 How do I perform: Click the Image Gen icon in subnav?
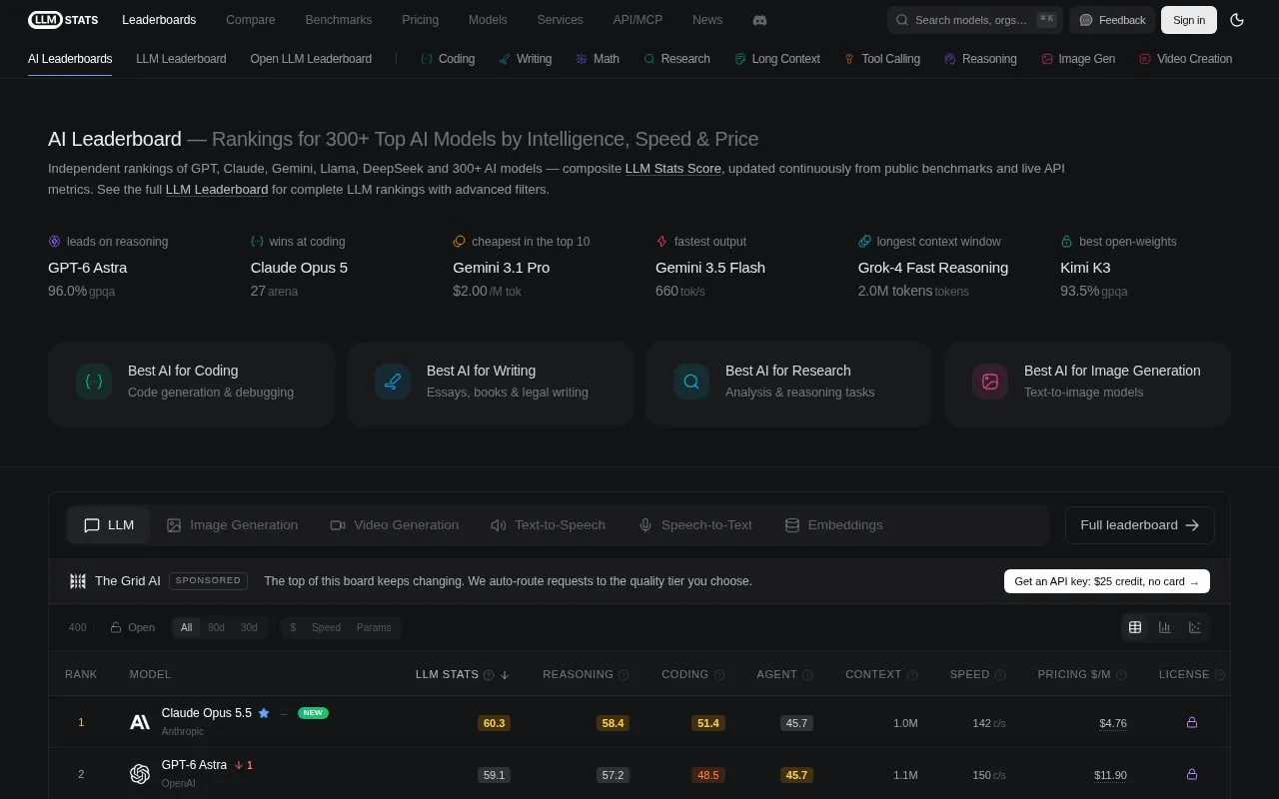click(x=1047, y=59)
